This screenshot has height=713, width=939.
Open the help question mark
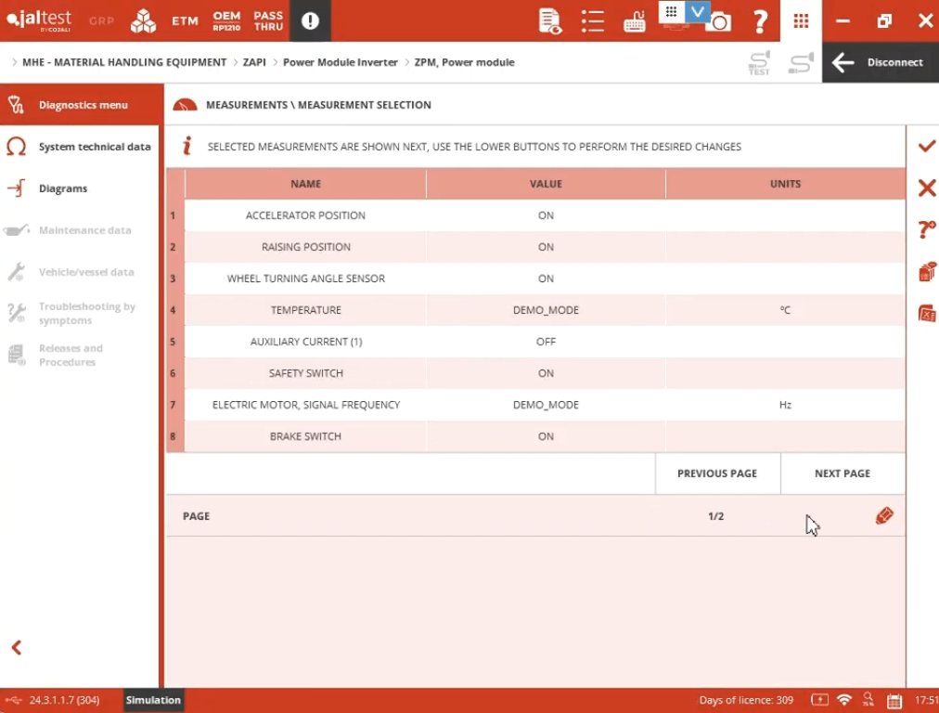(760, 21)
